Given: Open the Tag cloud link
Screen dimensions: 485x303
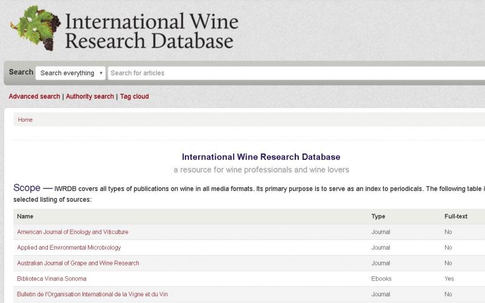Looking at the screenshot, I should pyautogui.click(x=135, y=96).
